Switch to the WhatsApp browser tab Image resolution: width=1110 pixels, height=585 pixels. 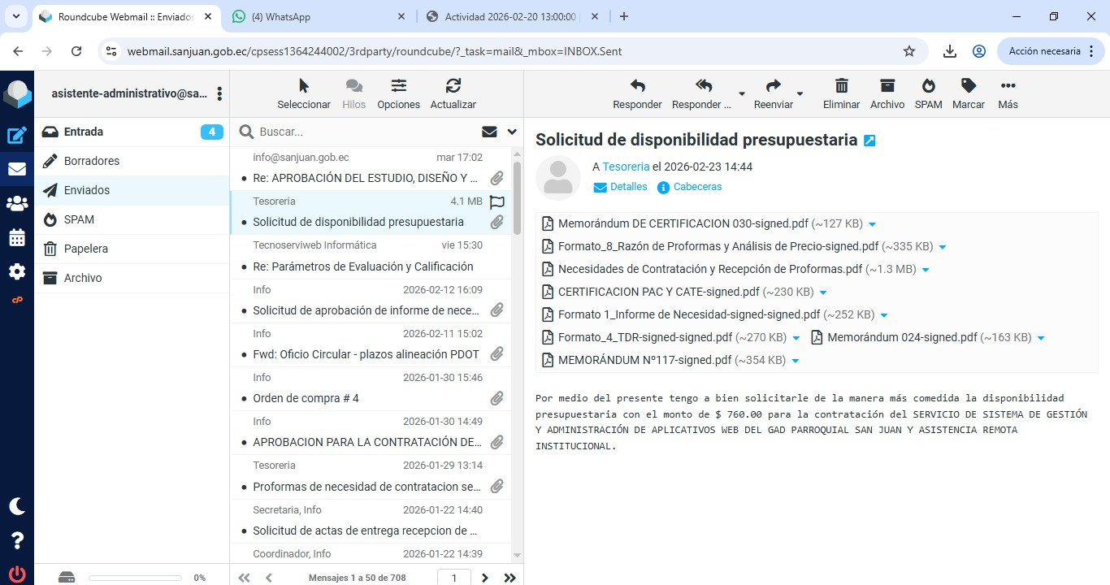[x=317, y=16]
